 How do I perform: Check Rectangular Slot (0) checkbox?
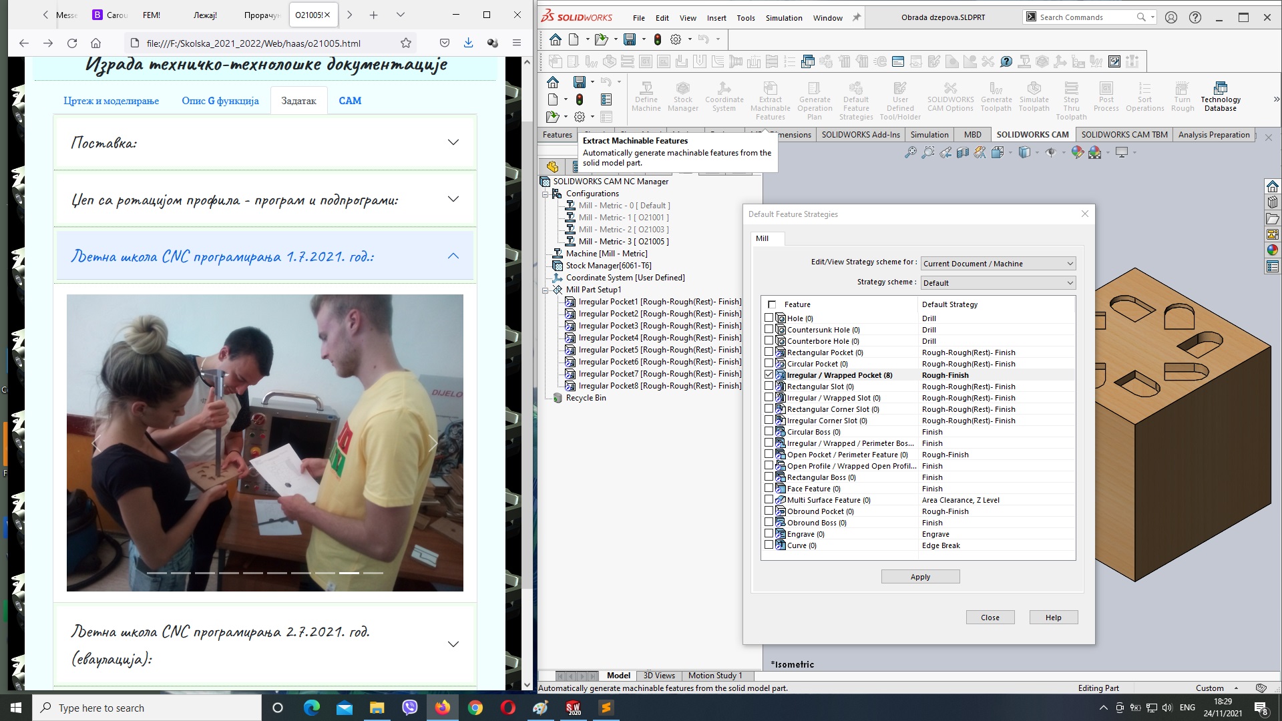pyautogui.click(x=769, y=387)
